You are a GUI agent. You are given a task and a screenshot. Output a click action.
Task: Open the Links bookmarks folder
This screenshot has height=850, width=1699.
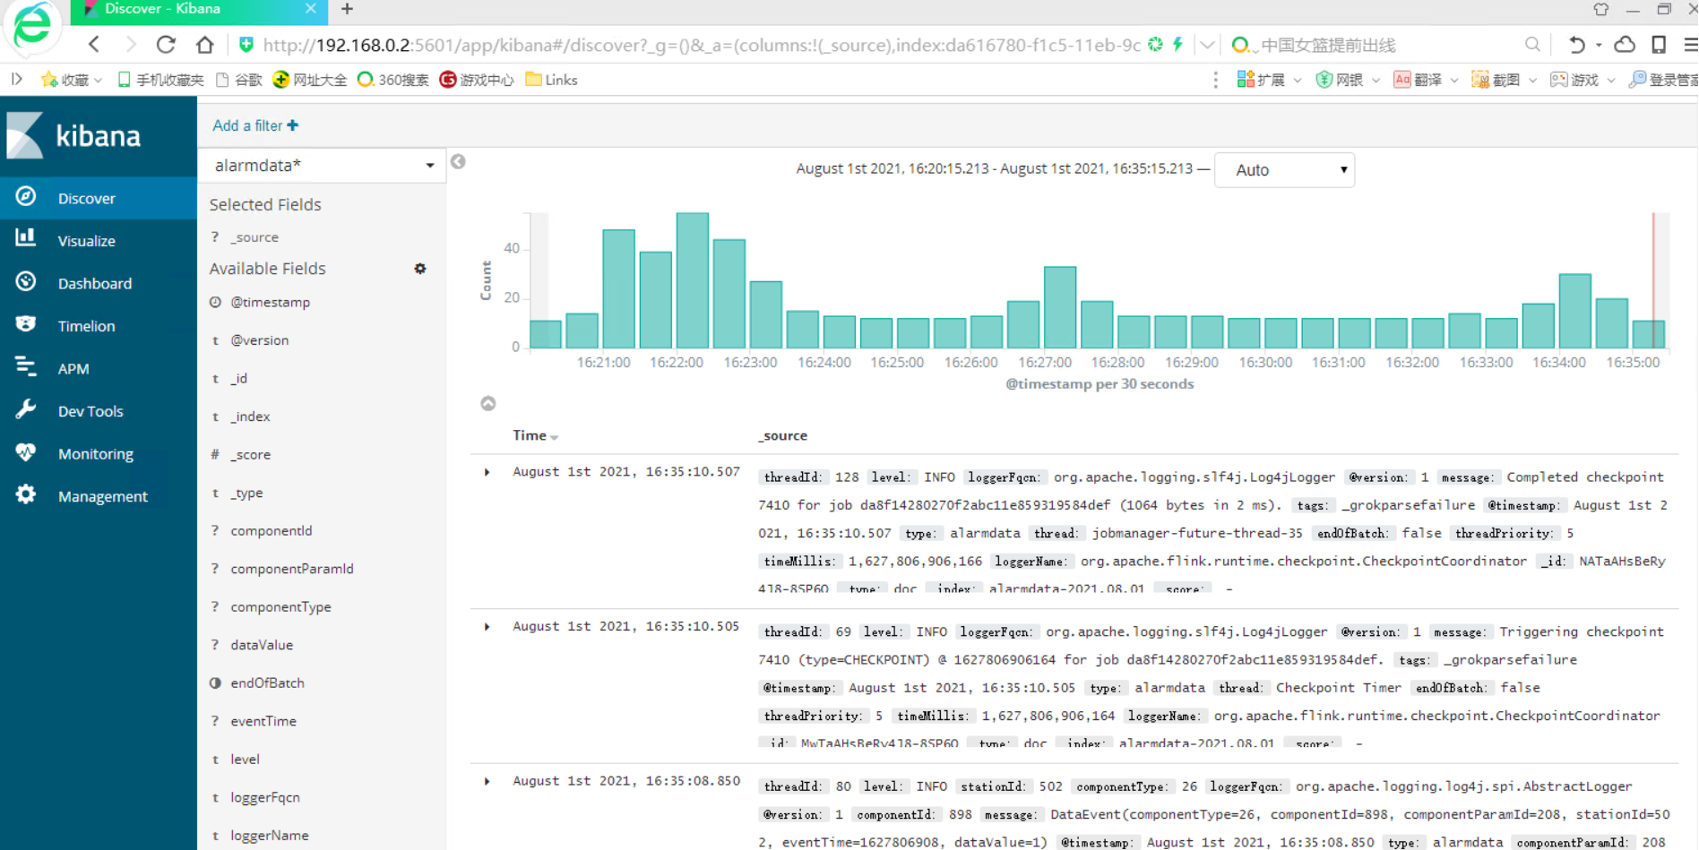[552, 80]
